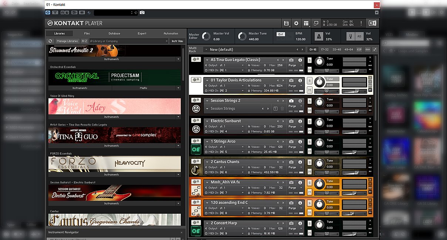Switch to the Database browser tab
This screenshot has height=240, width=447.
click(114, 33)
